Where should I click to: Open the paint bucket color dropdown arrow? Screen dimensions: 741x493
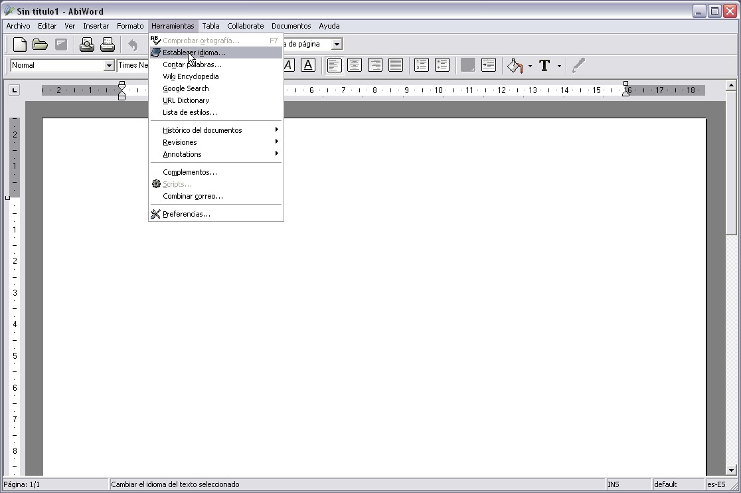pos(530,66)
